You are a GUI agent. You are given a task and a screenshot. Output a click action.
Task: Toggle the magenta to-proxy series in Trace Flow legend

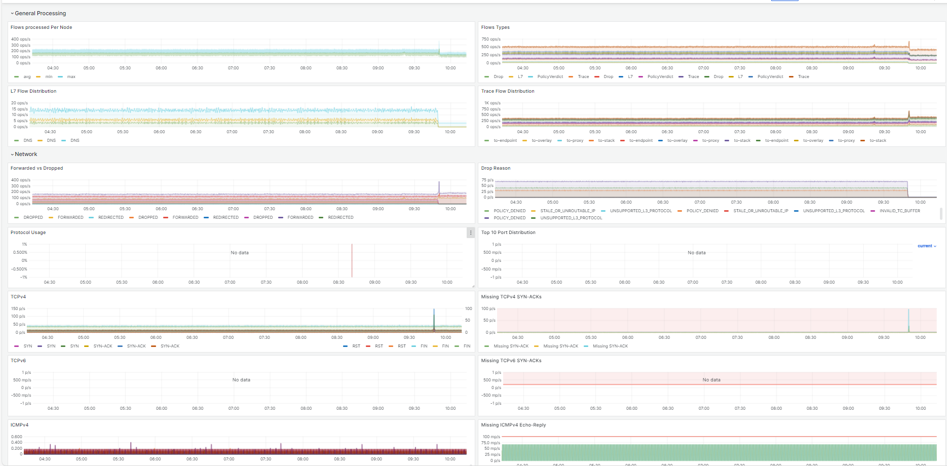(x=711, y=140)
